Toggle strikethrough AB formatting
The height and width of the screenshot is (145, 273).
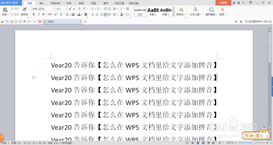[50, 14]
